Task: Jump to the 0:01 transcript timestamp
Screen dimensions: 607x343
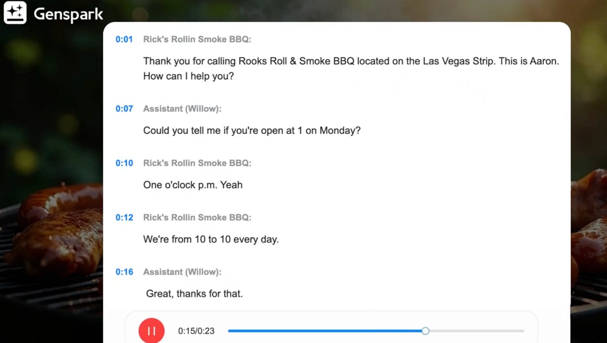Action: (124, 40)
